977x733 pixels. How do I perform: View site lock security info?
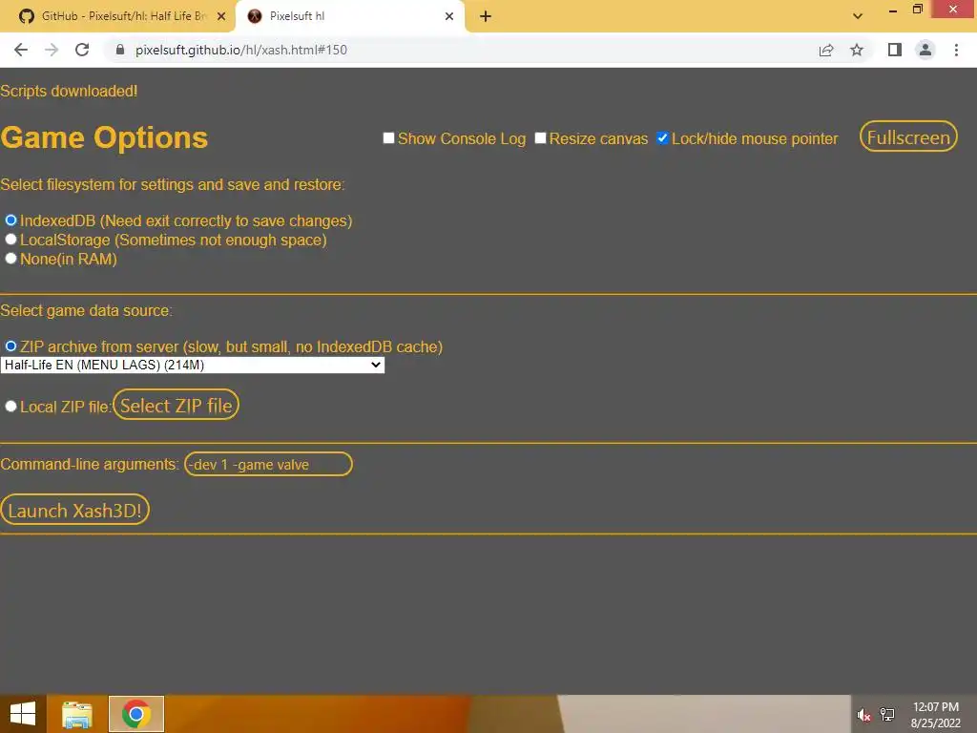point(120,50)
